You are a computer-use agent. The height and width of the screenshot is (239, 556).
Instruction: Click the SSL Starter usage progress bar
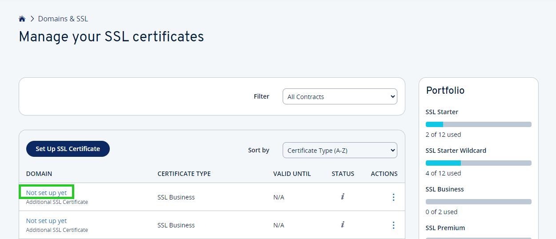[x=478, y=124]
